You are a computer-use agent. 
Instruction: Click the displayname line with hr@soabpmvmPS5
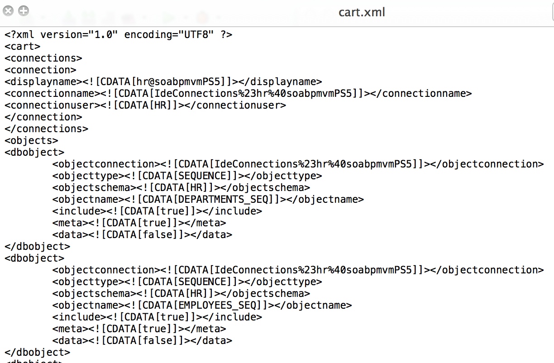coord(163,81)
